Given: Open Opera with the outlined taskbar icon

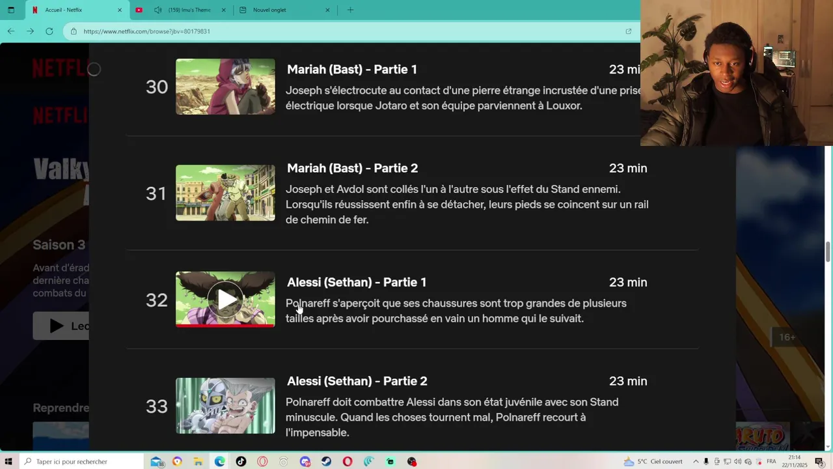Looking at the screenshot, I should pyautogui.click(x=262, y=461).
